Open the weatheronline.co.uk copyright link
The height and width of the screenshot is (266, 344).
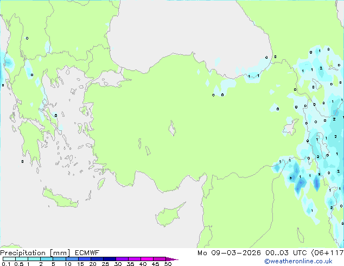coord(298,261)
